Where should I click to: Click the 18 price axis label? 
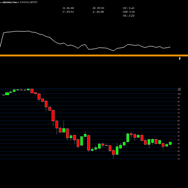[x=179, y=159]
